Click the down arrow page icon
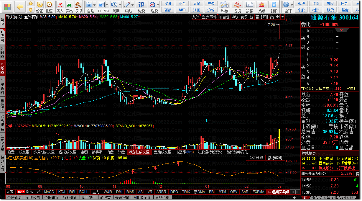 (30, 11)
